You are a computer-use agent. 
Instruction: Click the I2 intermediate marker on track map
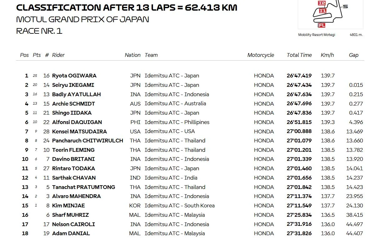pos(322,3)
